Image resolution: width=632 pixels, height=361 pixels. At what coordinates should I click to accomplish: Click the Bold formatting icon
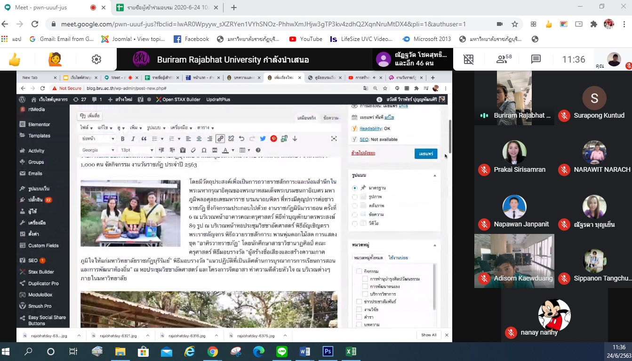(x=123, y=139)
